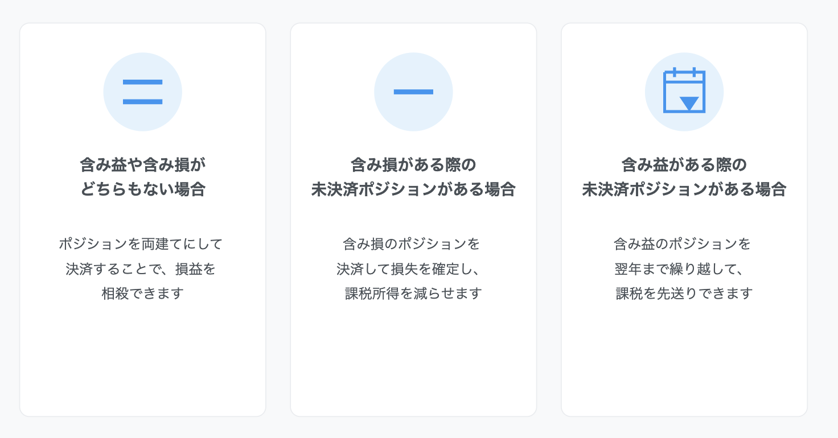
Task: Click the heading line '含み益や含み損が'
Action: (x=142, y=165)
